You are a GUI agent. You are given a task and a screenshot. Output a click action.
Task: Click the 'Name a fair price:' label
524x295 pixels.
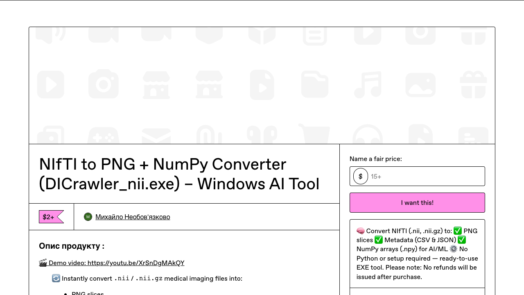pyautogui.click(x=376, y=159)
